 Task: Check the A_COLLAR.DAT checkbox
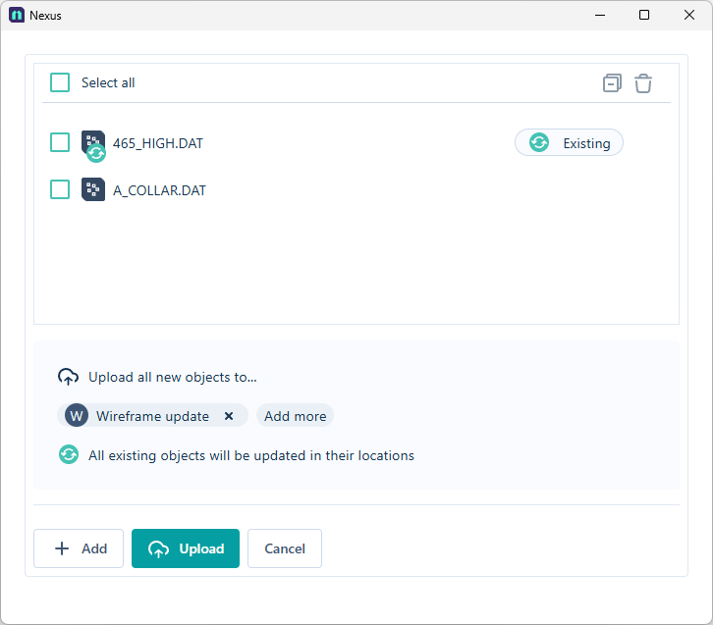[x=60, y=189]
